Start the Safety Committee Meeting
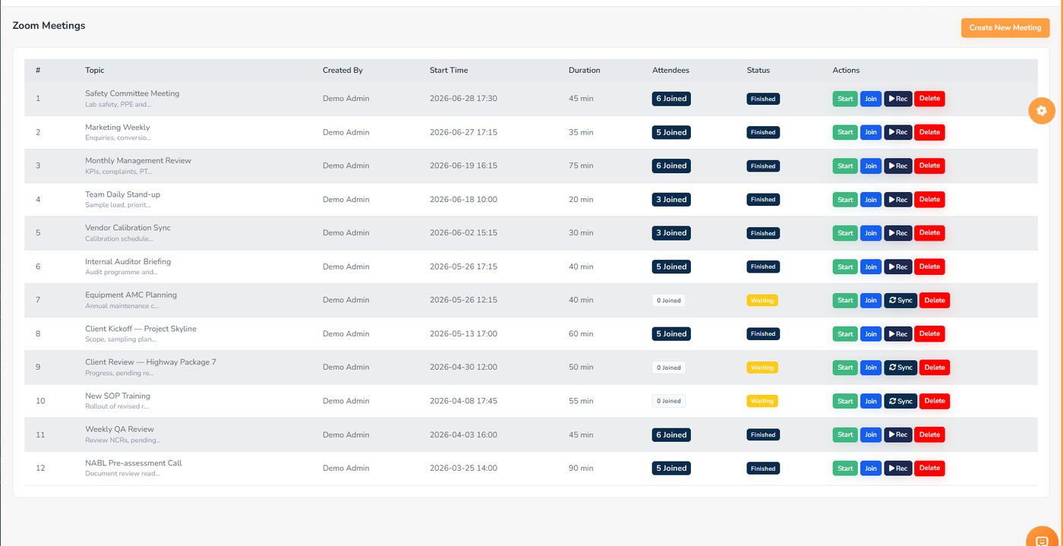Viewport: 1063px width, 546px height. (x=845, y=99)
